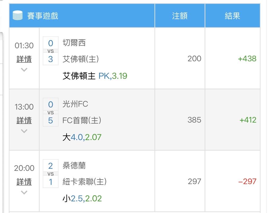The width and height of the screenshot is (270, 213).
Task: Select the 大4.0,2.07 bet line
Action: [82, 137]
